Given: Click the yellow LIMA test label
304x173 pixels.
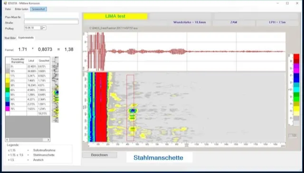Looking at the screenshot, I should [115, 16].
